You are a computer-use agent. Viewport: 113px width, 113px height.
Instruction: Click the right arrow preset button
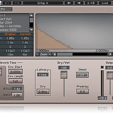pos(79,3)
